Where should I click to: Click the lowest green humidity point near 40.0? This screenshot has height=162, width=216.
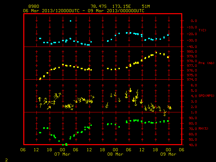click(66, 144)
